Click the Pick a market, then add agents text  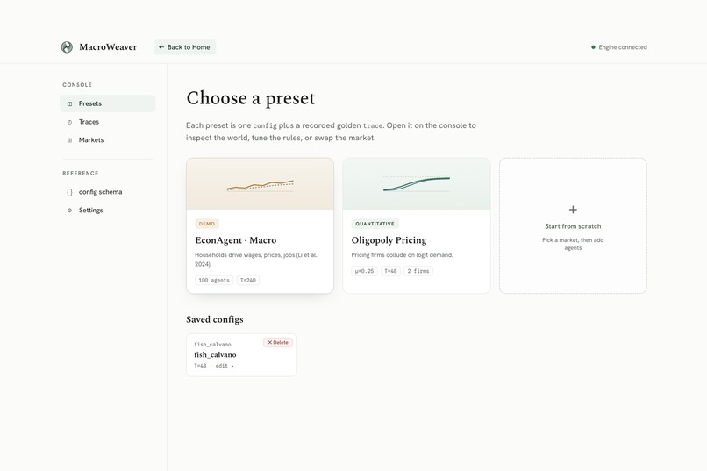(573, 244)
